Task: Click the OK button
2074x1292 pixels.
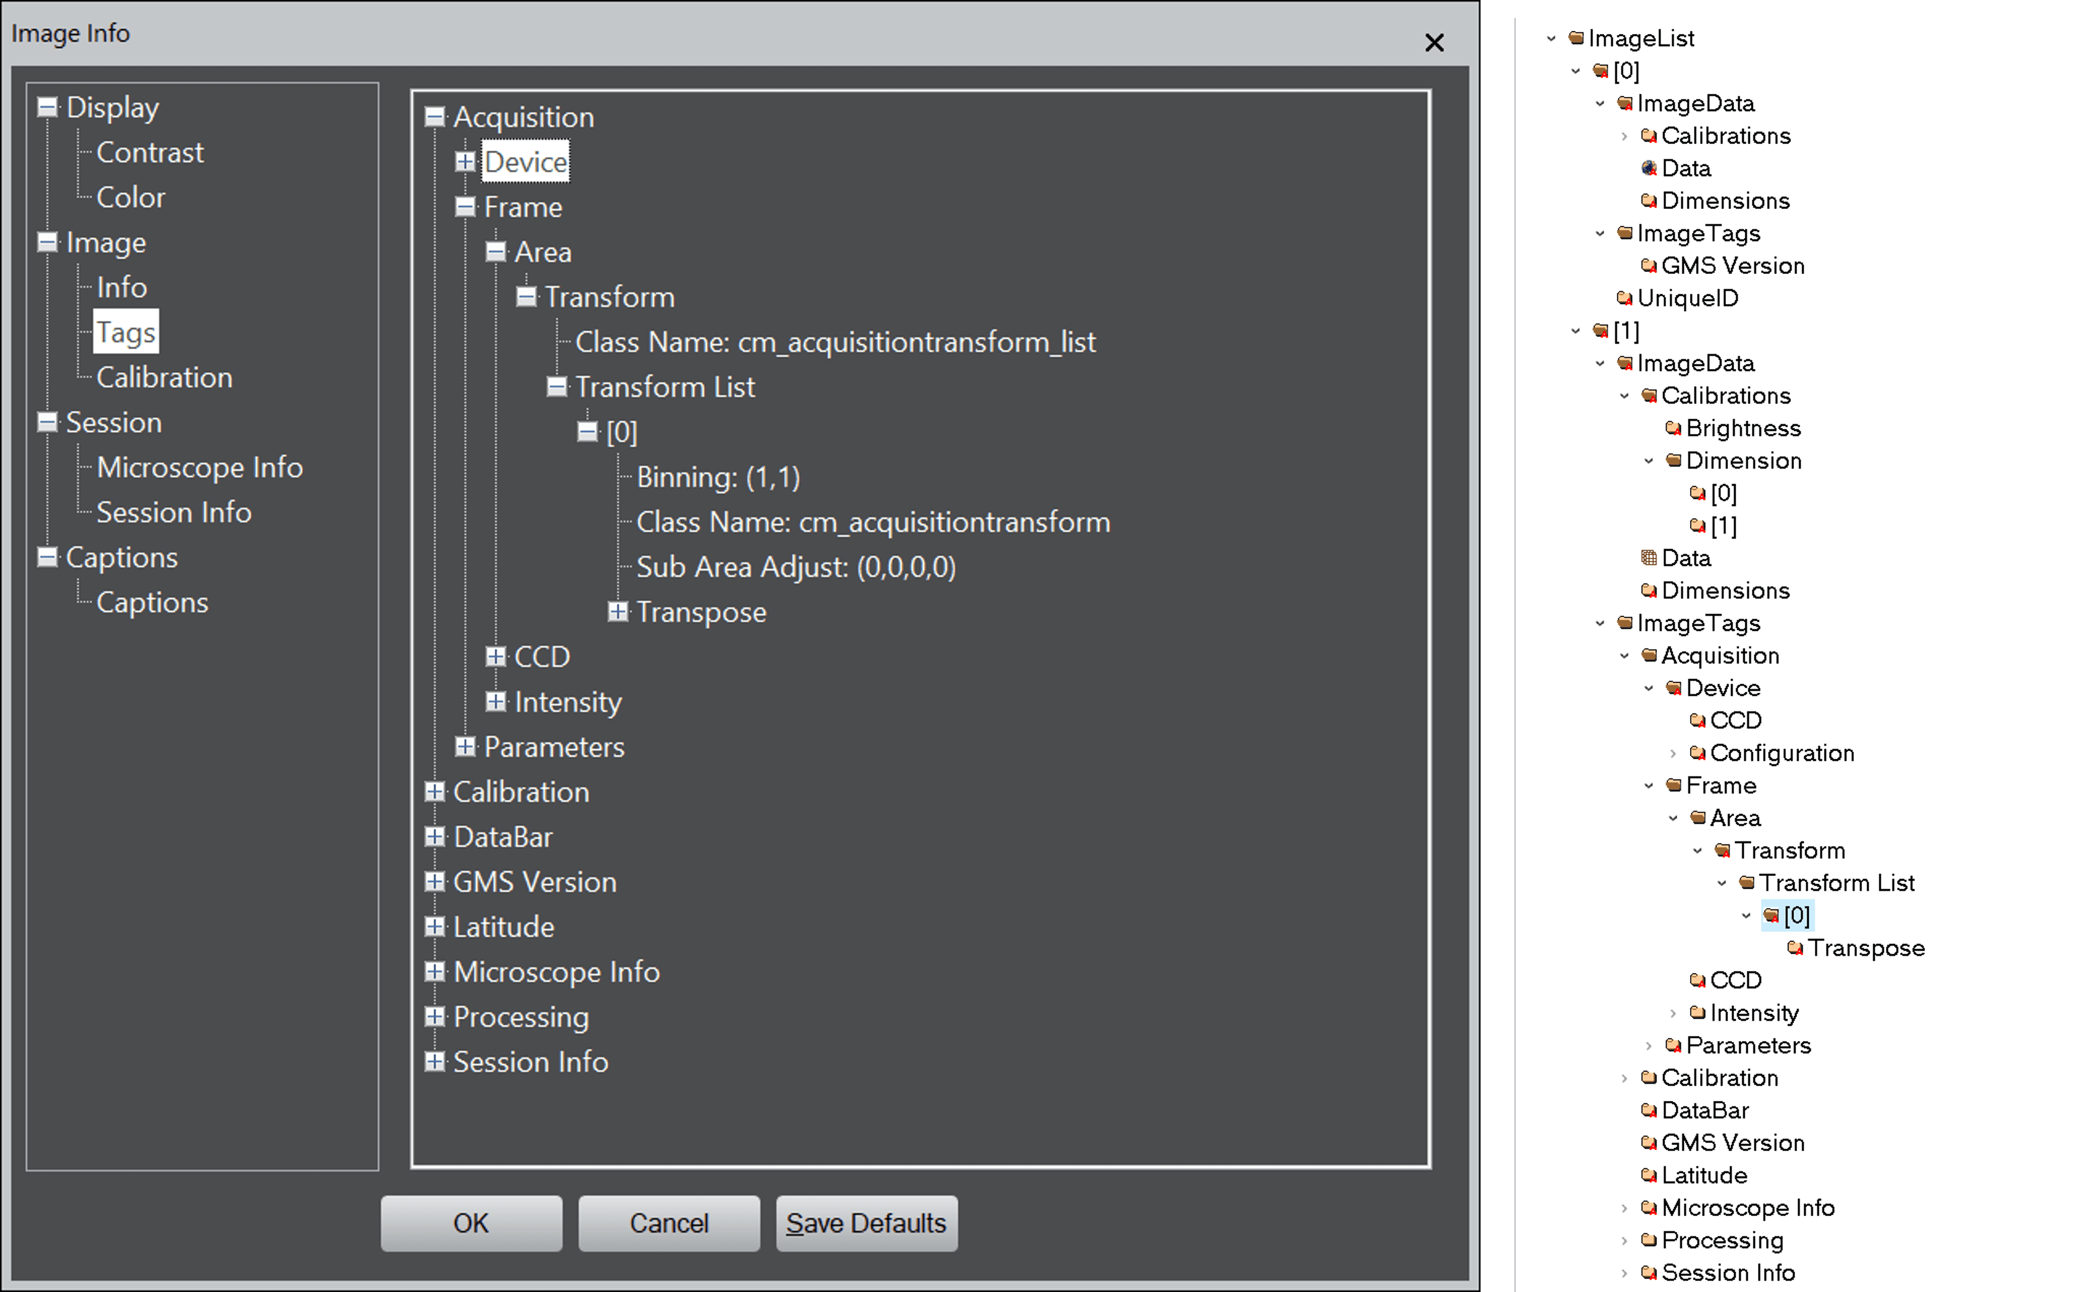Action: 472,1223
